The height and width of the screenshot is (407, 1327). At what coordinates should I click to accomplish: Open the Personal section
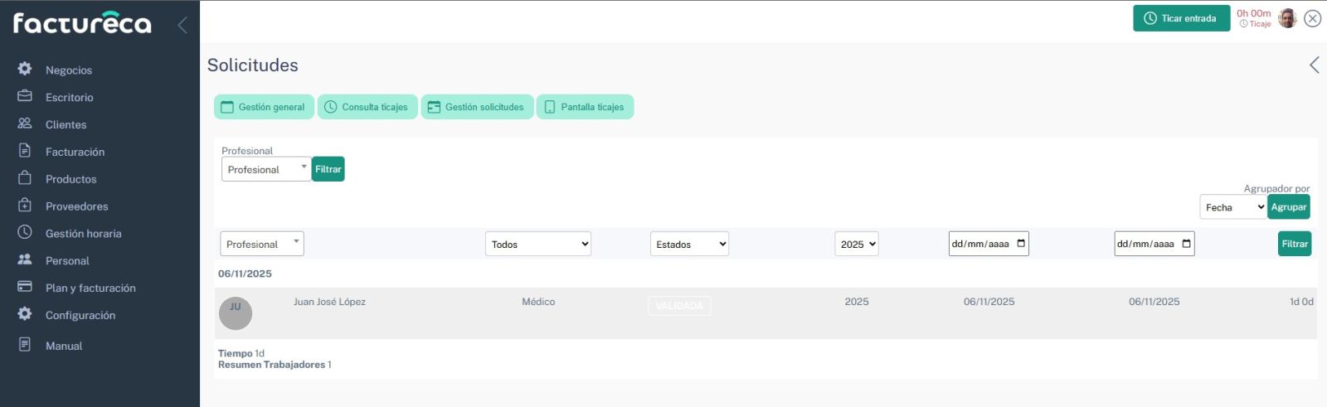tap(67, 260)
